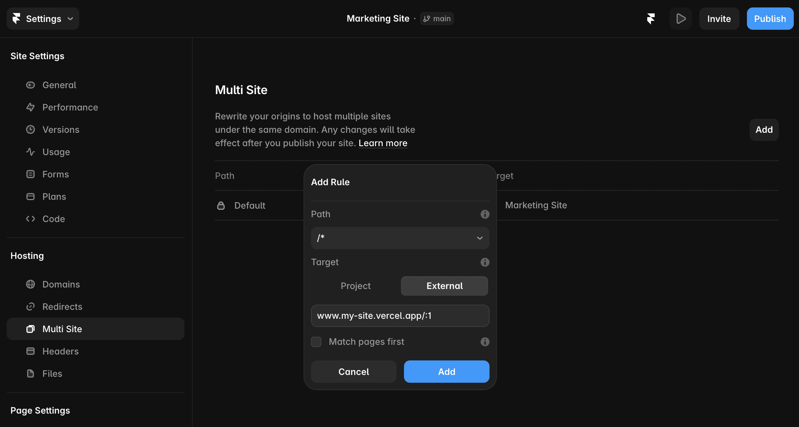Click the Performance lightning icon

tap(31, 107)
